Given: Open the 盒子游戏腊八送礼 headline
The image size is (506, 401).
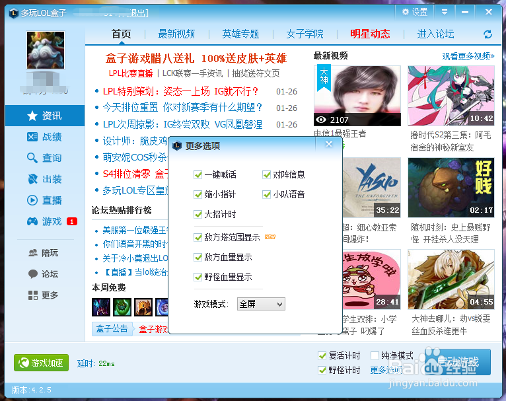Looking at the screenshot, I should [196, 58].
